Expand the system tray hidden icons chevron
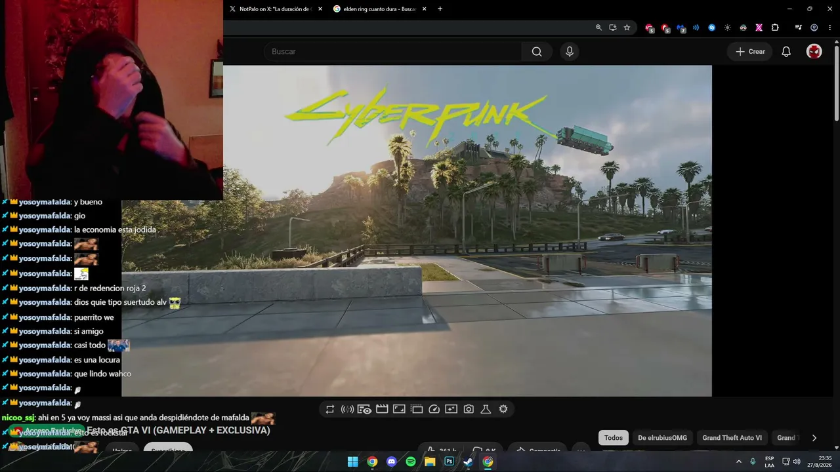Viewport: 840px width, 472px height. tap(739, 462)
